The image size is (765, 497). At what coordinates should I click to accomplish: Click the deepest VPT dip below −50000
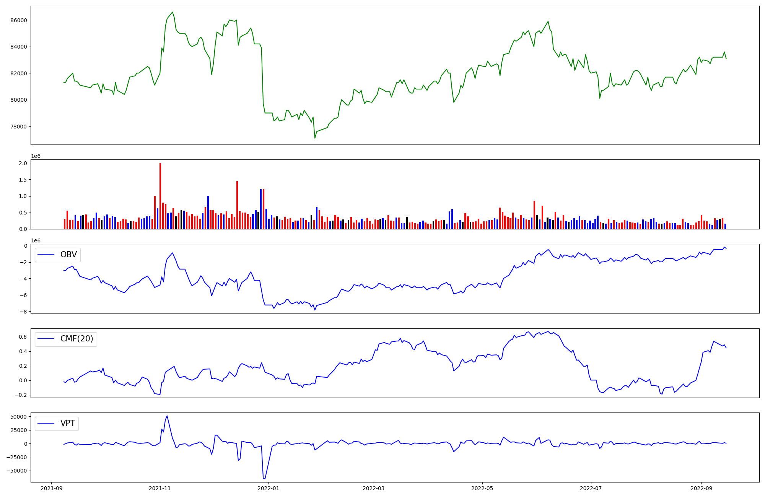coord(264,479)
